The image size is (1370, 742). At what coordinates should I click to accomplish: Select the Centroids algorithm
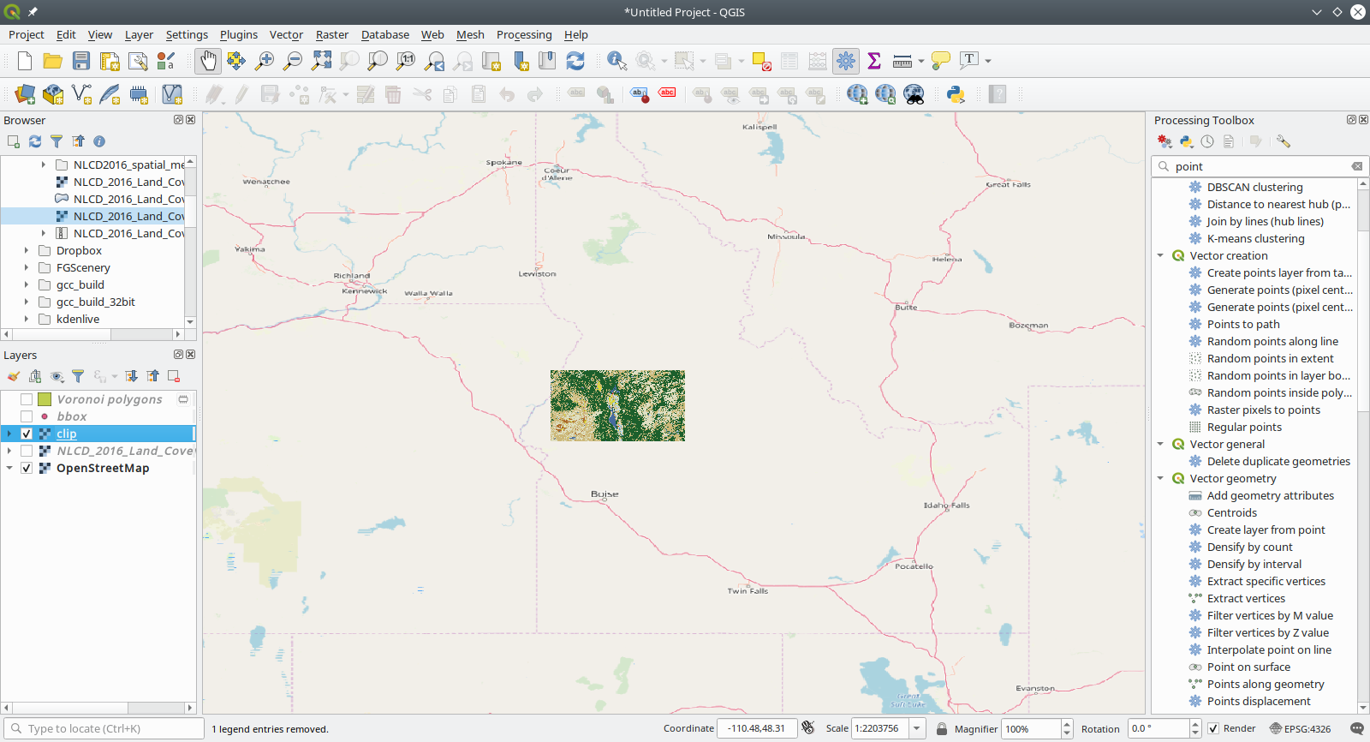[x=1232, y=512]
